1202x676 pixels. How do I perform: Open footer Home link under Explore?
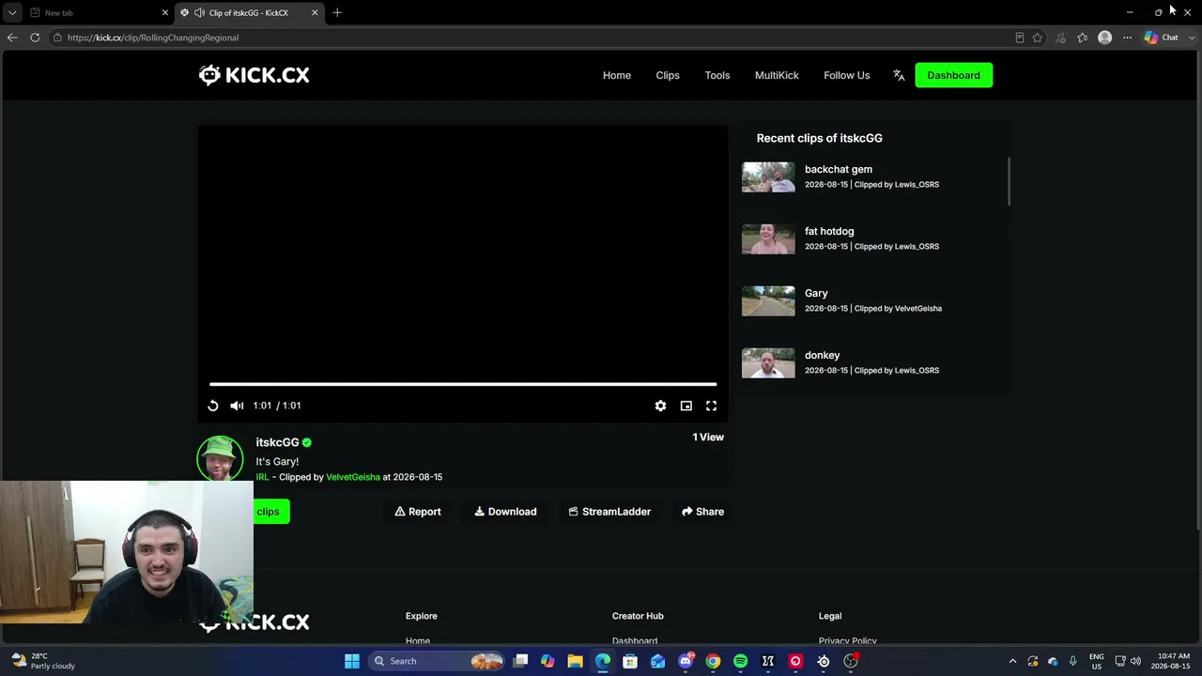coord(418,641)
